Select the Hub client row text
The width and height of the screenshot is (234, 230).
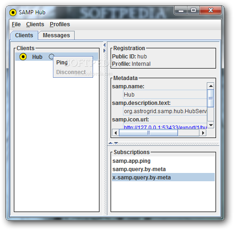[37, 57]
